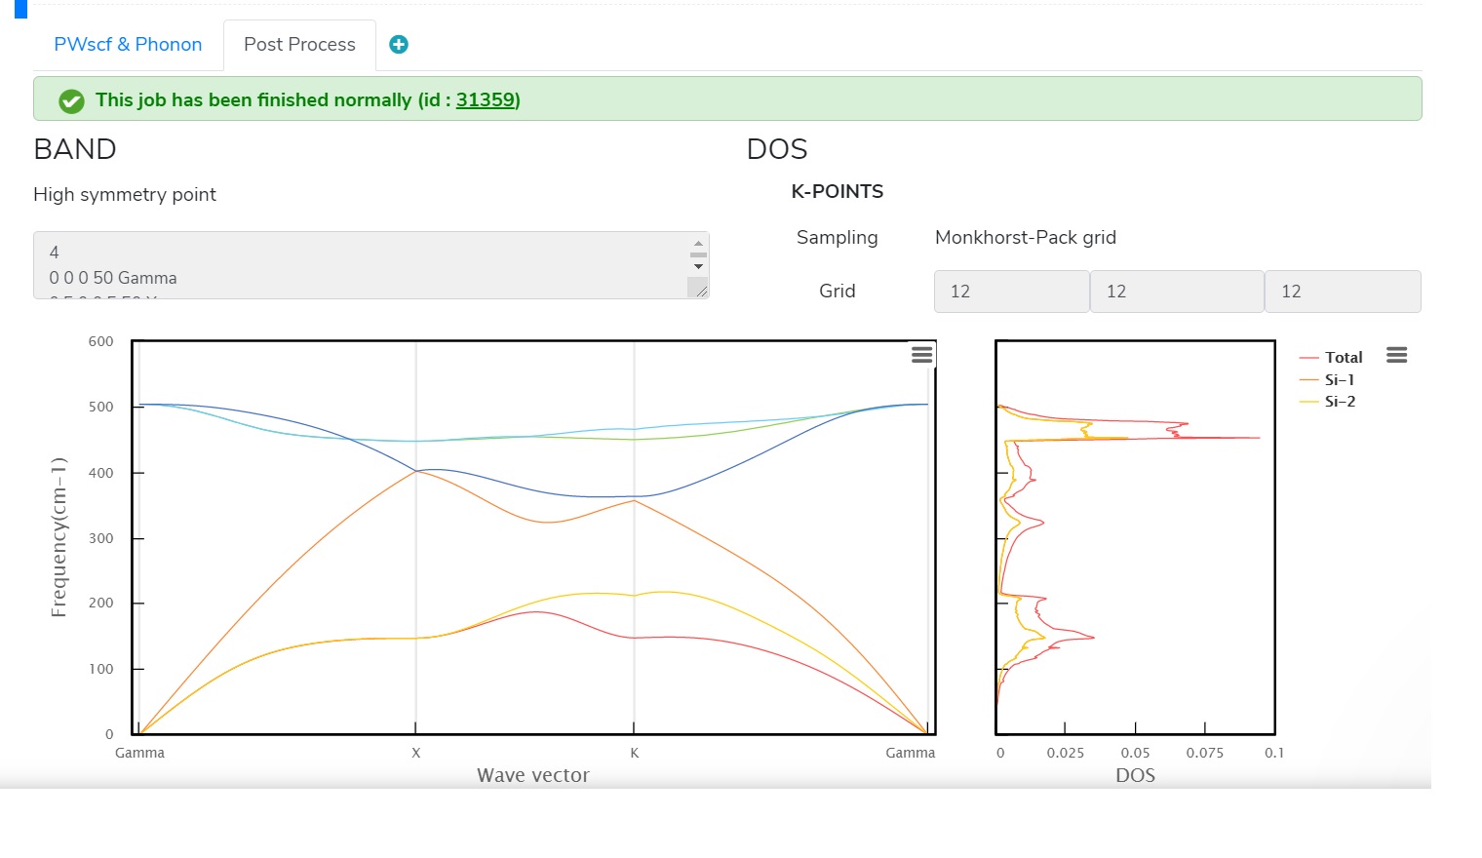
Task: Toggle the Si-2 curve in the DOS legend
Action: tap(1342, 401)
